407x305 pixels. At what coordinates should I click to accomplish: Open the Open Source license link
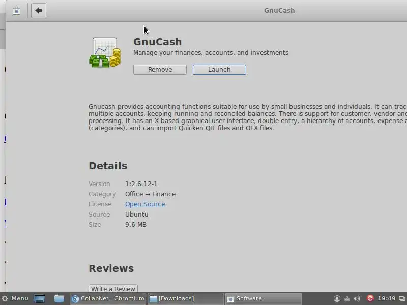point(145,204)
